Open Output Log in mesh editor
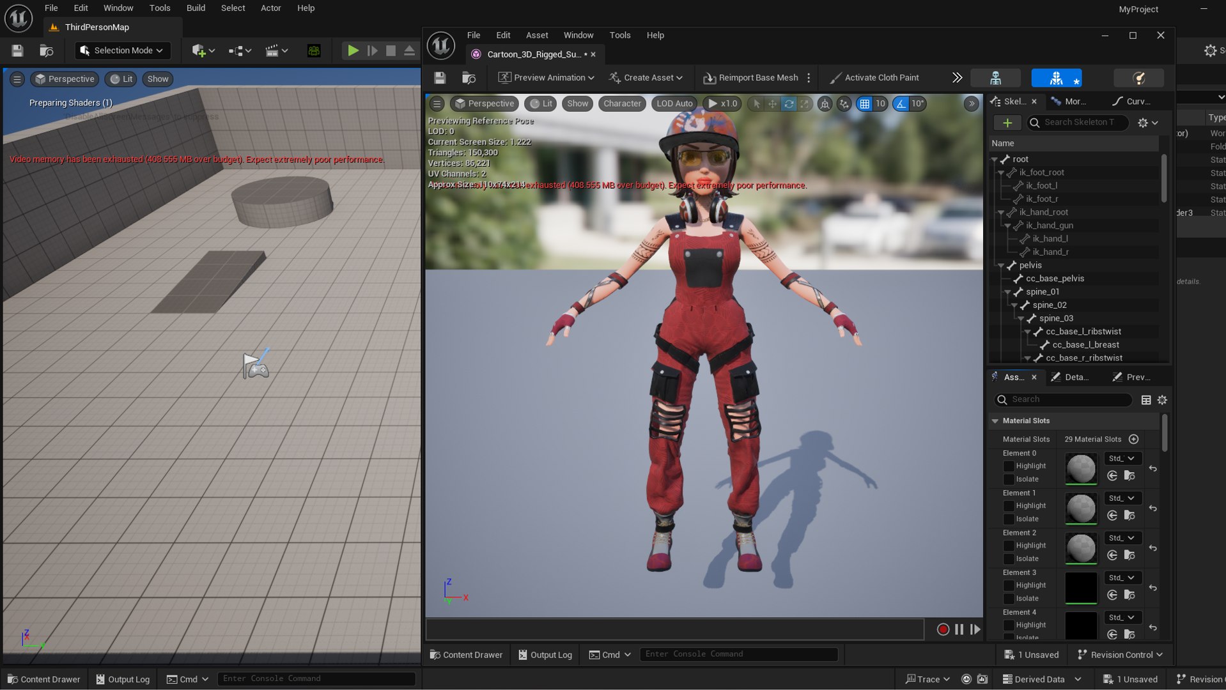Viewport: 1226px width, 690px height. point(545,655)
